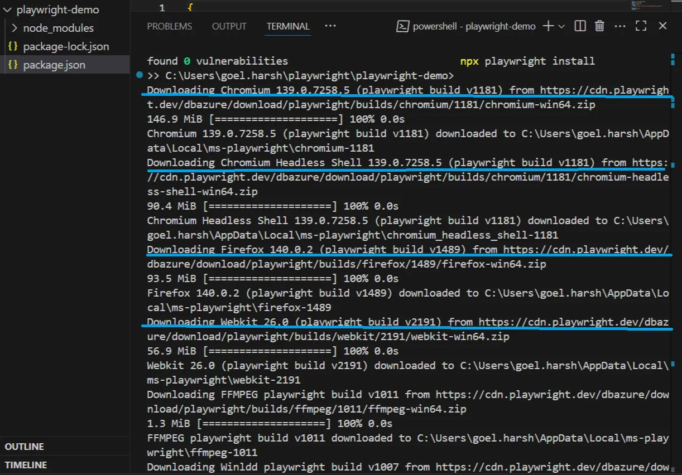The image size is (682, 475).
Task: Select package.json in the file tree
Action: [65, 65]
